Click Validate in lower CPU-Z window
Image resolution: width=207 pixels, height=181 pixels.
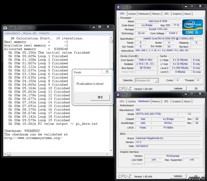click(178, 176)
